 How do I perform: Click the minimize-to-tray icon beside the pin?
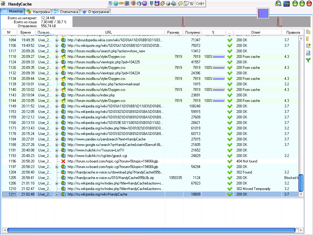[278, 4]
